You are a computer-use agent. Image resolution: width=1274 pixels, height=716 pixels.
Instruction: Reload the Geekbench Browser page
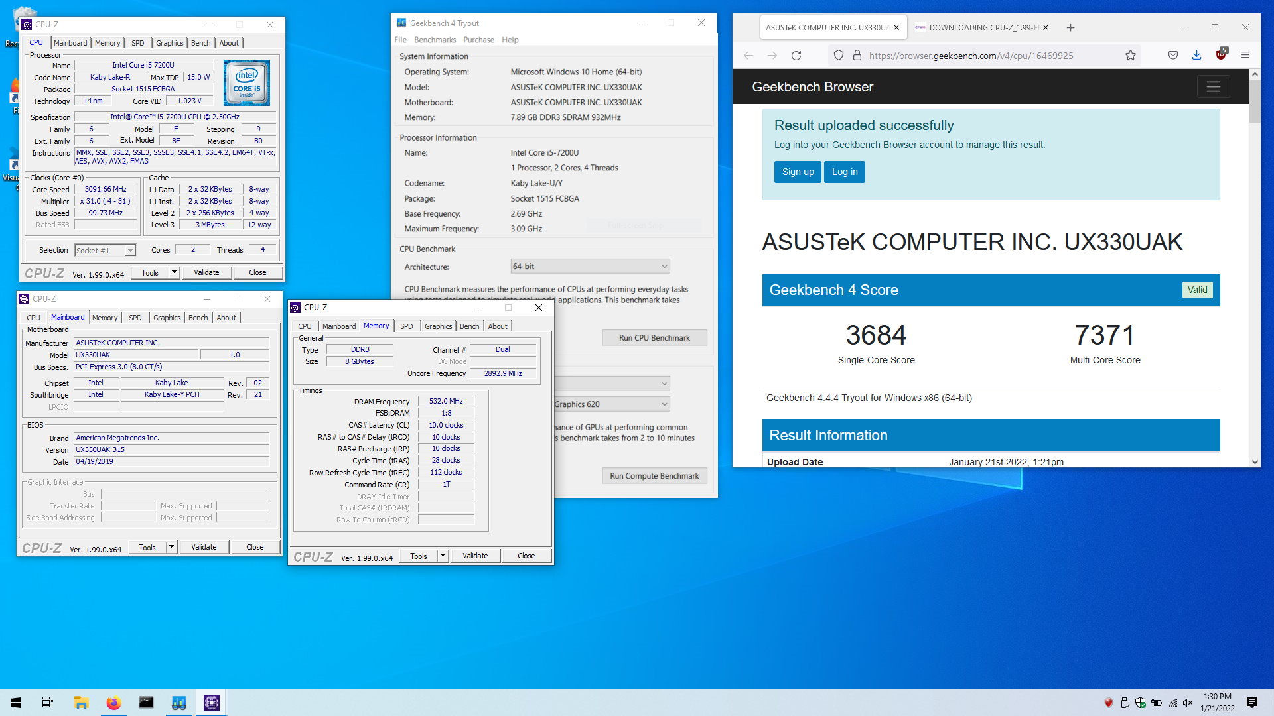coord(796,56)
